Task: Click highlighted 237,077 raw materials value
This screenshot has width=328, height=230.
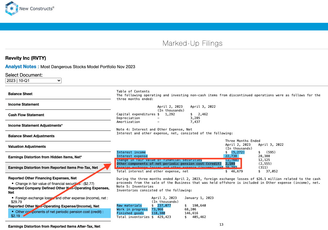Action: pyautogui.click(x=164, y=205)
